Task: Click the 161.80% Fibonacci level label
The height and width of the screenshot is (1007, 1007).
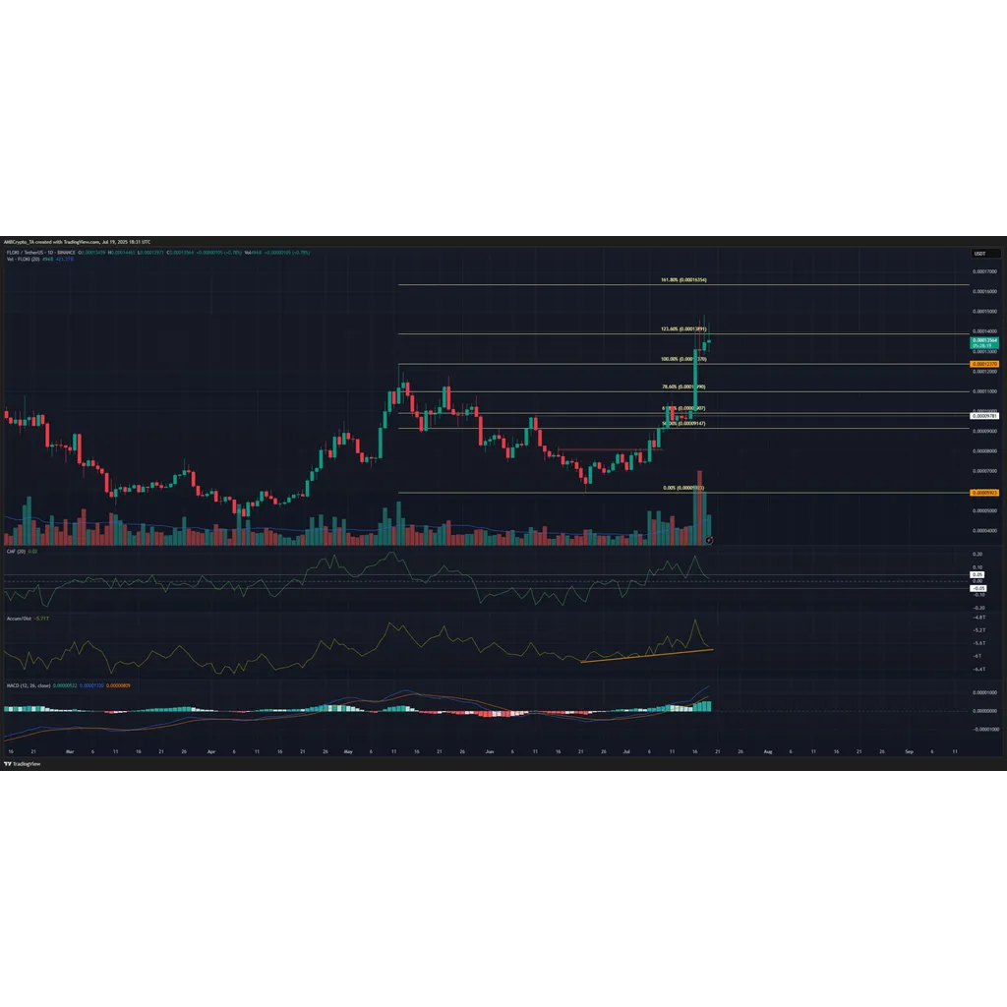Action: [x=683, y=280]
